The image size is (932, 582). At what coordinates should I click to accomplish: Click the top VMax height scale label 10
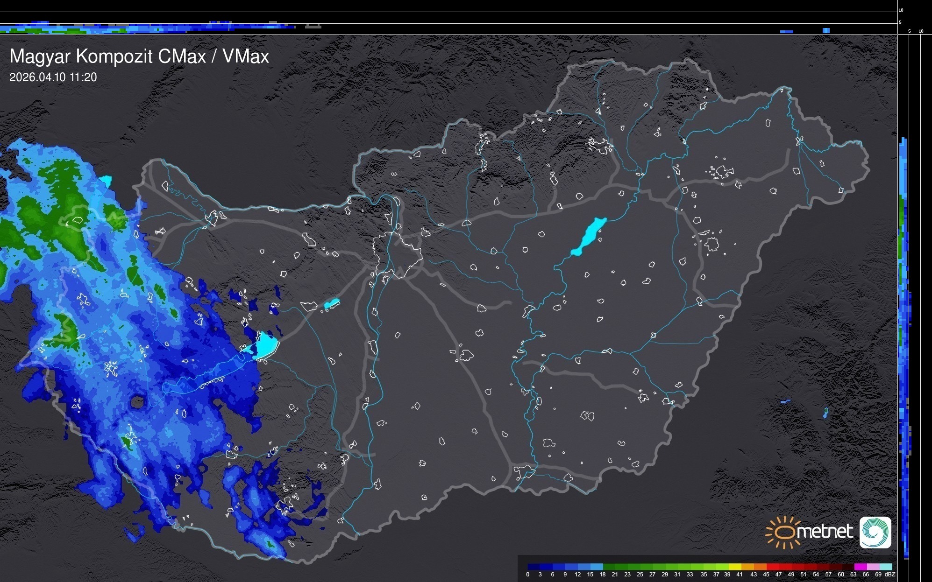[x=901, y=10]
